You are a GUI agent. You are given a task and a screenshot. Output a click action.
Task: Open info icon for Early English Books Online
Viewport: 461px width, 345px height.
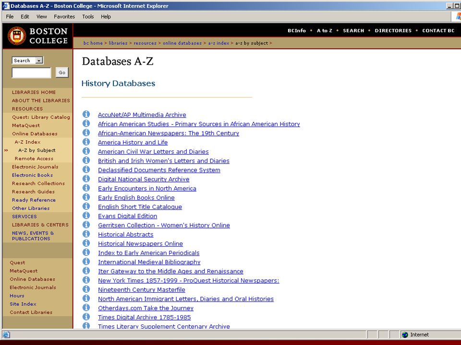[86, 197]
